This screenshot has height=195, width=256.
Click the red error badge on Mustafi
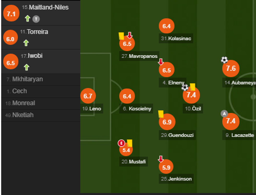(121, 143)
